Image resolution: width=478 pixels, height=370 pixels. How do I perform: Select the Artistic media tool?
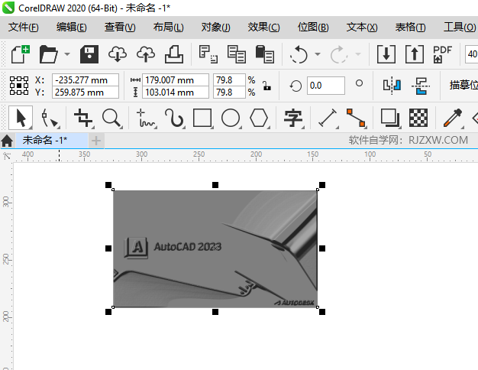174,118
